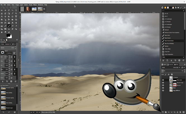The width and height of the screenshot is (186, 114).
Task: Select the Crop Composition preset
Action: pyautogui.click(x=173, y=54)
